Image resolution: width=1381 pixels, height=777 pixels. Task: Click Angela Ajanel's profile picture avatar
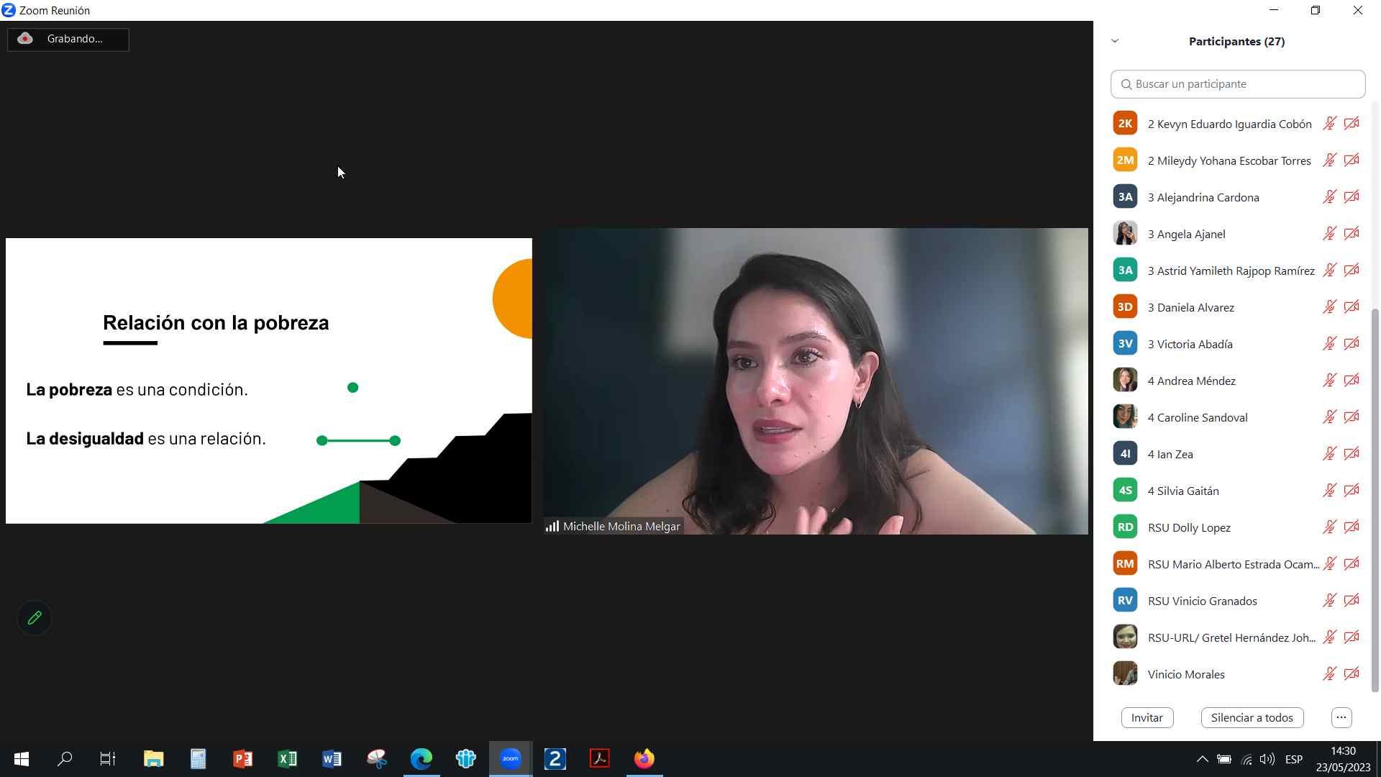pyautogui.click(x=1125, y=234)
